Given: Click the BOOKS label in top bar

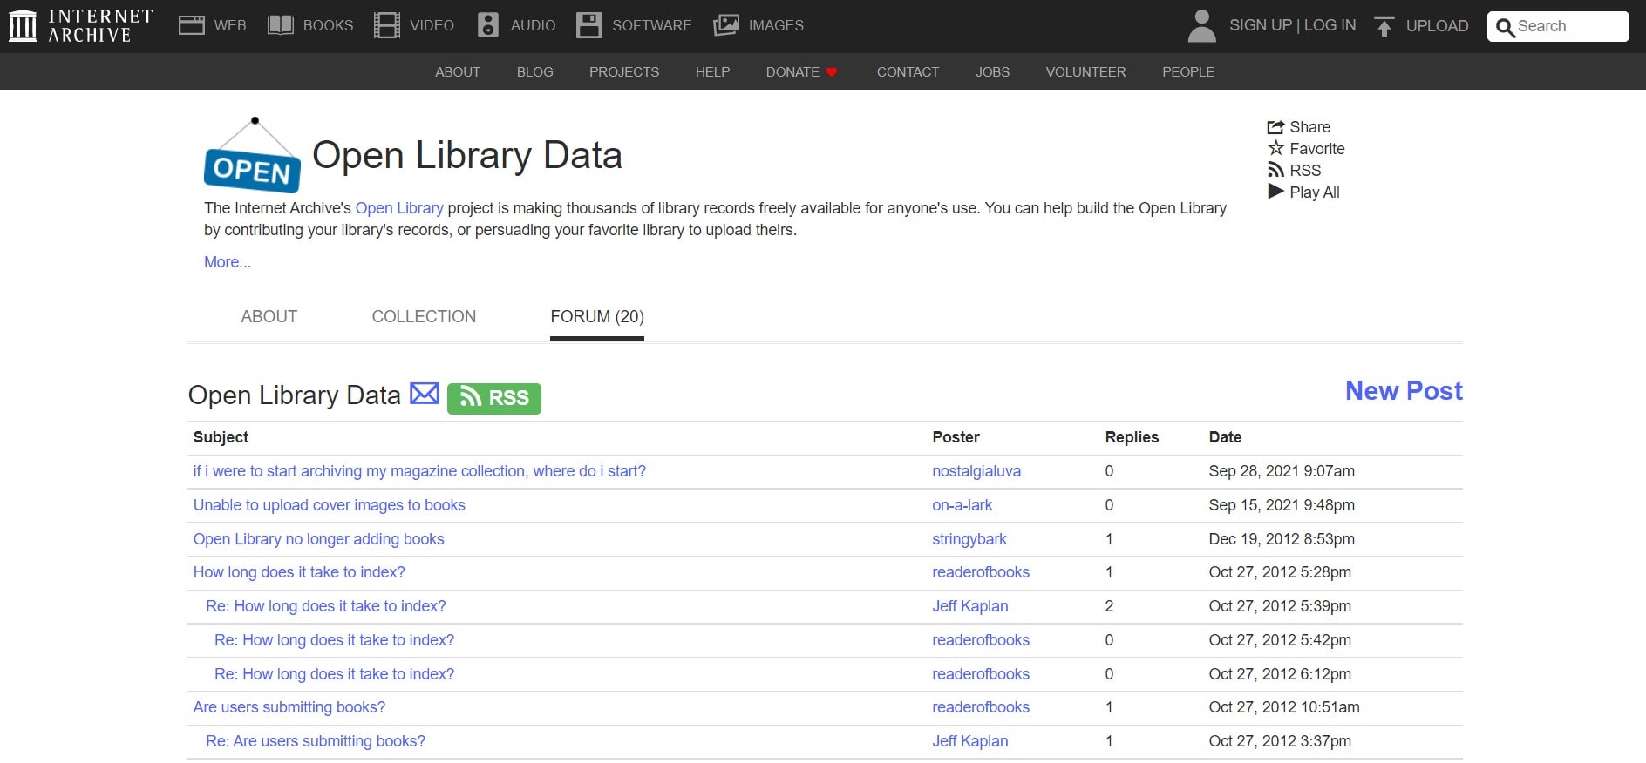Looking at the screenshot, I should [x=328, y=26].
